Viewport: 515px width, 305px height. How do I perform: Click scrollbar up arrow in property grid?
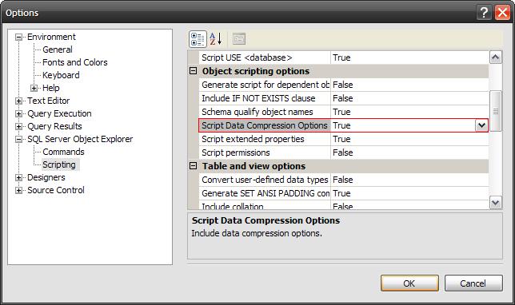tap(495, 57)
